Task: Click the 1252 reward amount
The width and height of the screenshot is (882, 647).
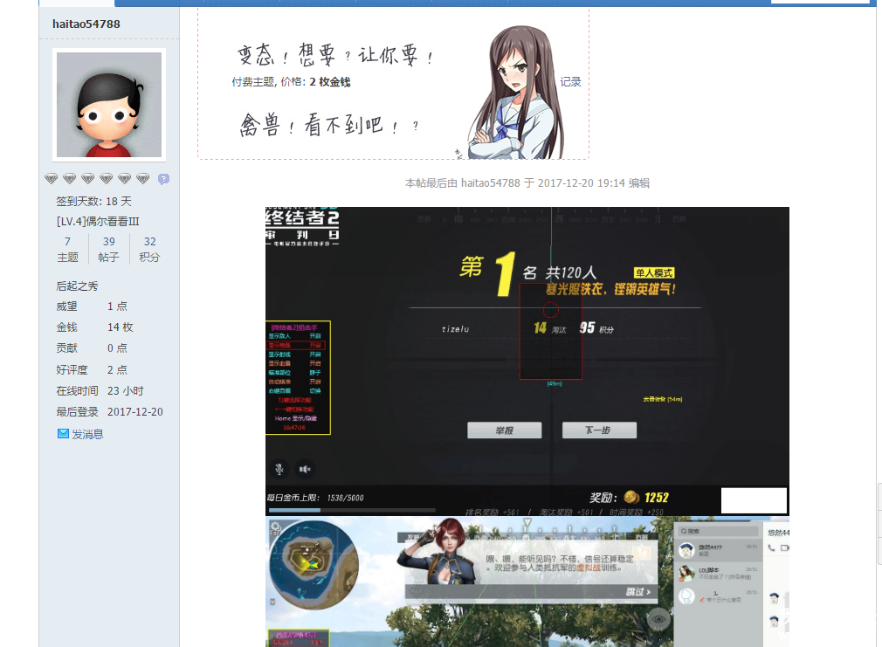Action: pyautogui.click(x=657, y=498)
